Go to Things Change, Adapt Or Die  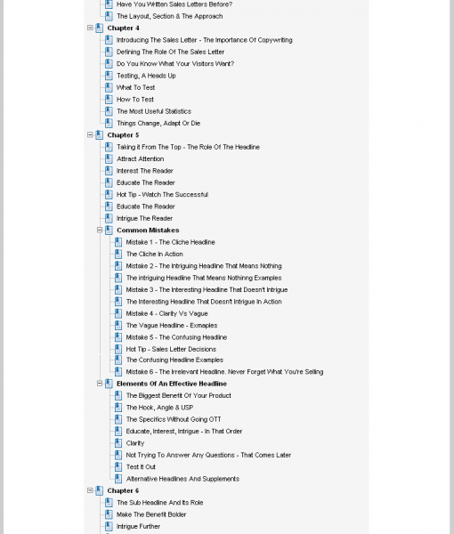tap(158, 124)
